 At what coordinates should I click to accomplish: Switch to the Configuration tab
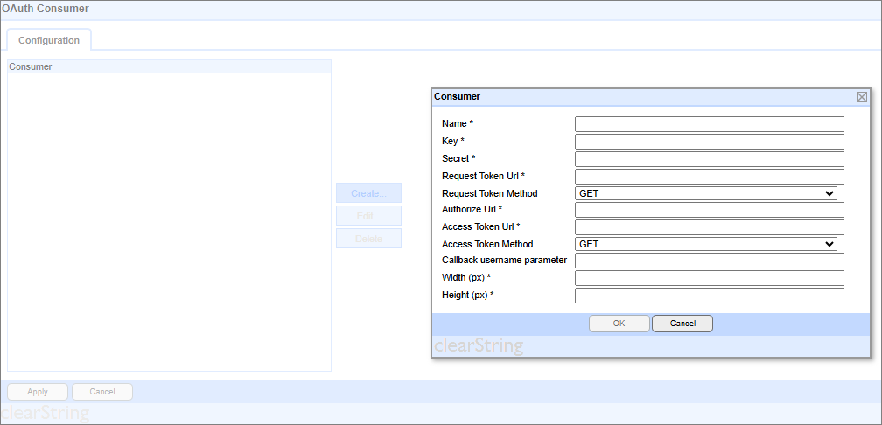[49, 40]
